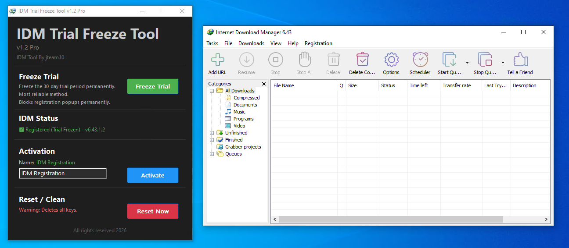
Task: Click the Programs category window icon
Action: 228,119
